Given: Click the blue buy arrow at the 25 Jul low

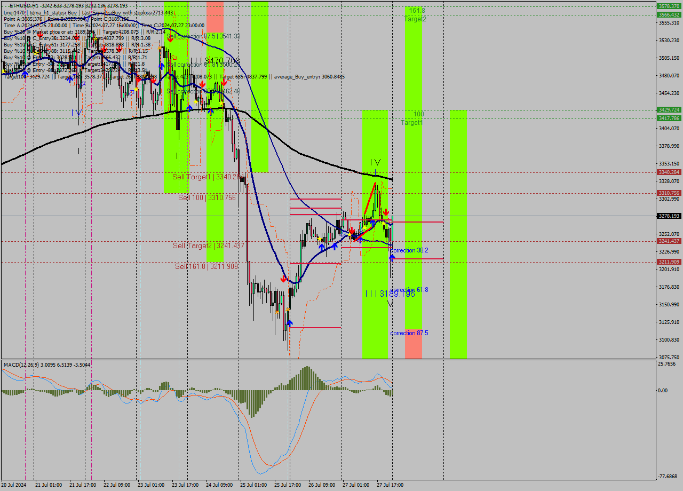Looking at the screenshot, I should click(x=290, y=323).
